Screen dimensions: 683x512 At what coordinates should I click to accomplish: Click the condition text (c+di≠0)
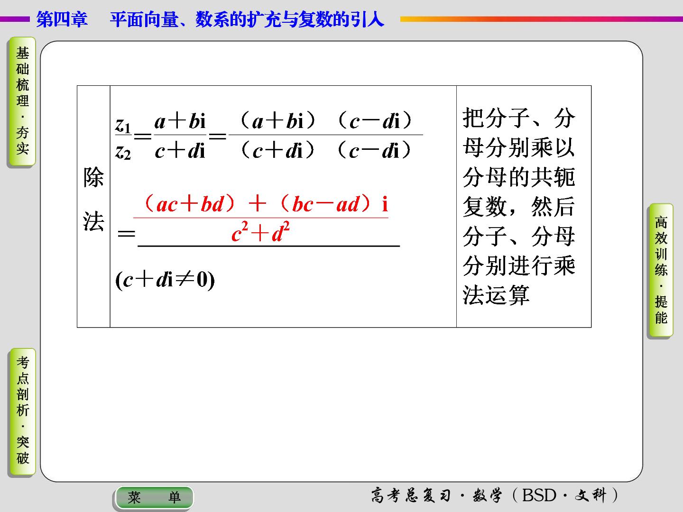tap(165, 280)
